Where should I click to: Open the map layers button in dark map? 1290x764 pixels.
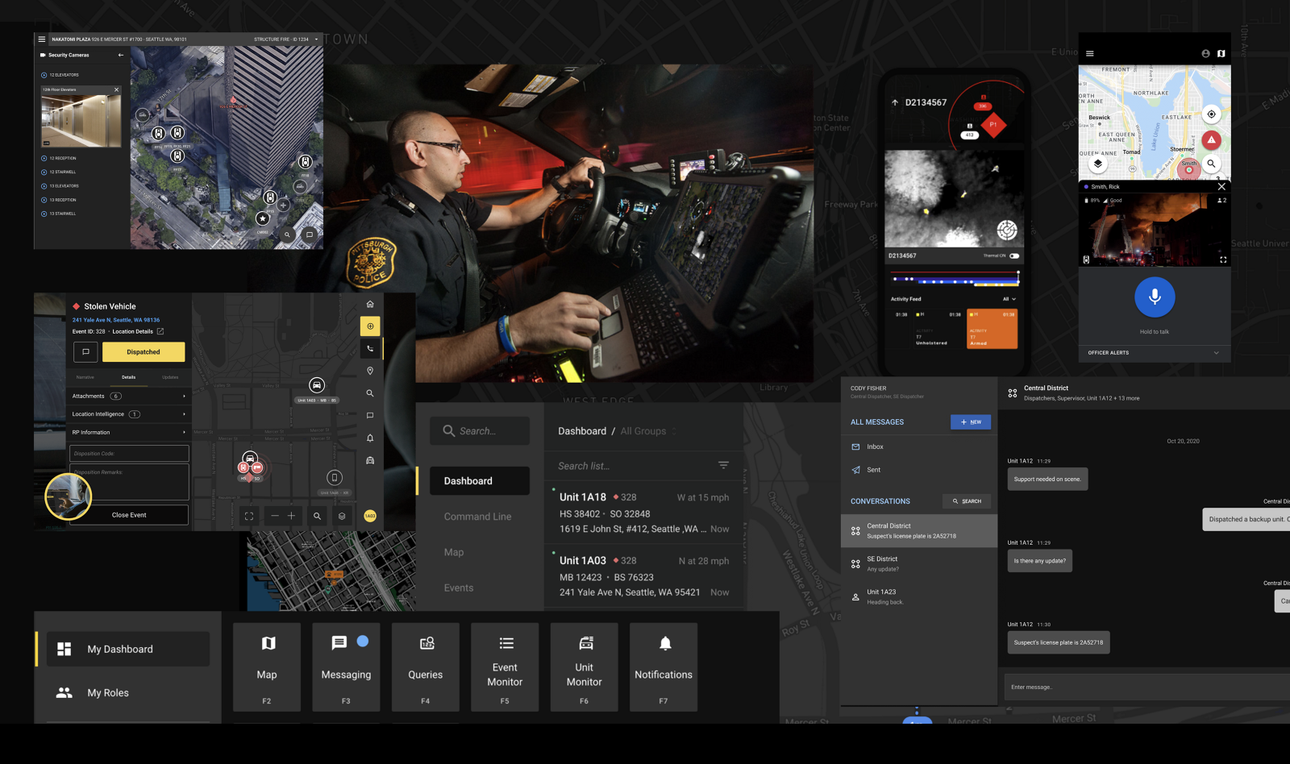[x=342, y=516]
